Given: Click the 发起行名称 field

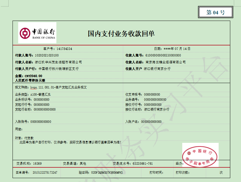Looking at the screenshot, I should (x=35, y=109).
